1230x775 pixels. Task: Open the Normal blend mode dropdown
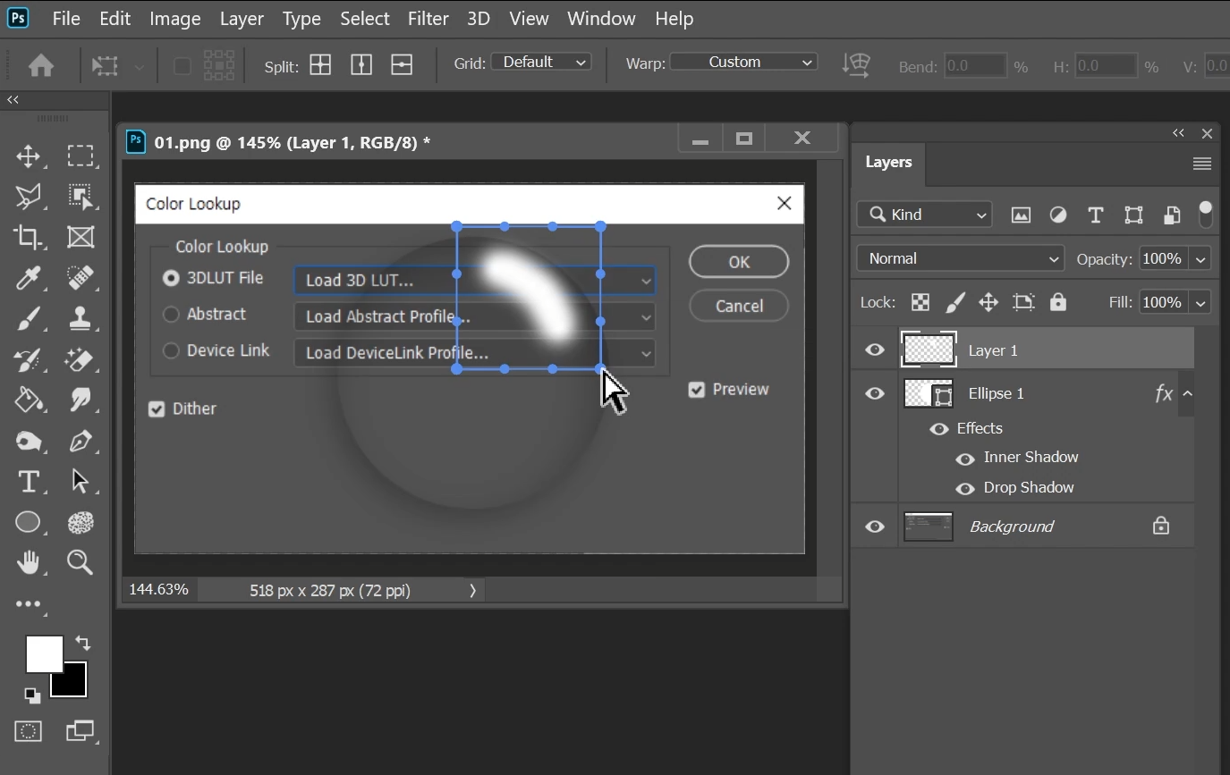[961, 258]
